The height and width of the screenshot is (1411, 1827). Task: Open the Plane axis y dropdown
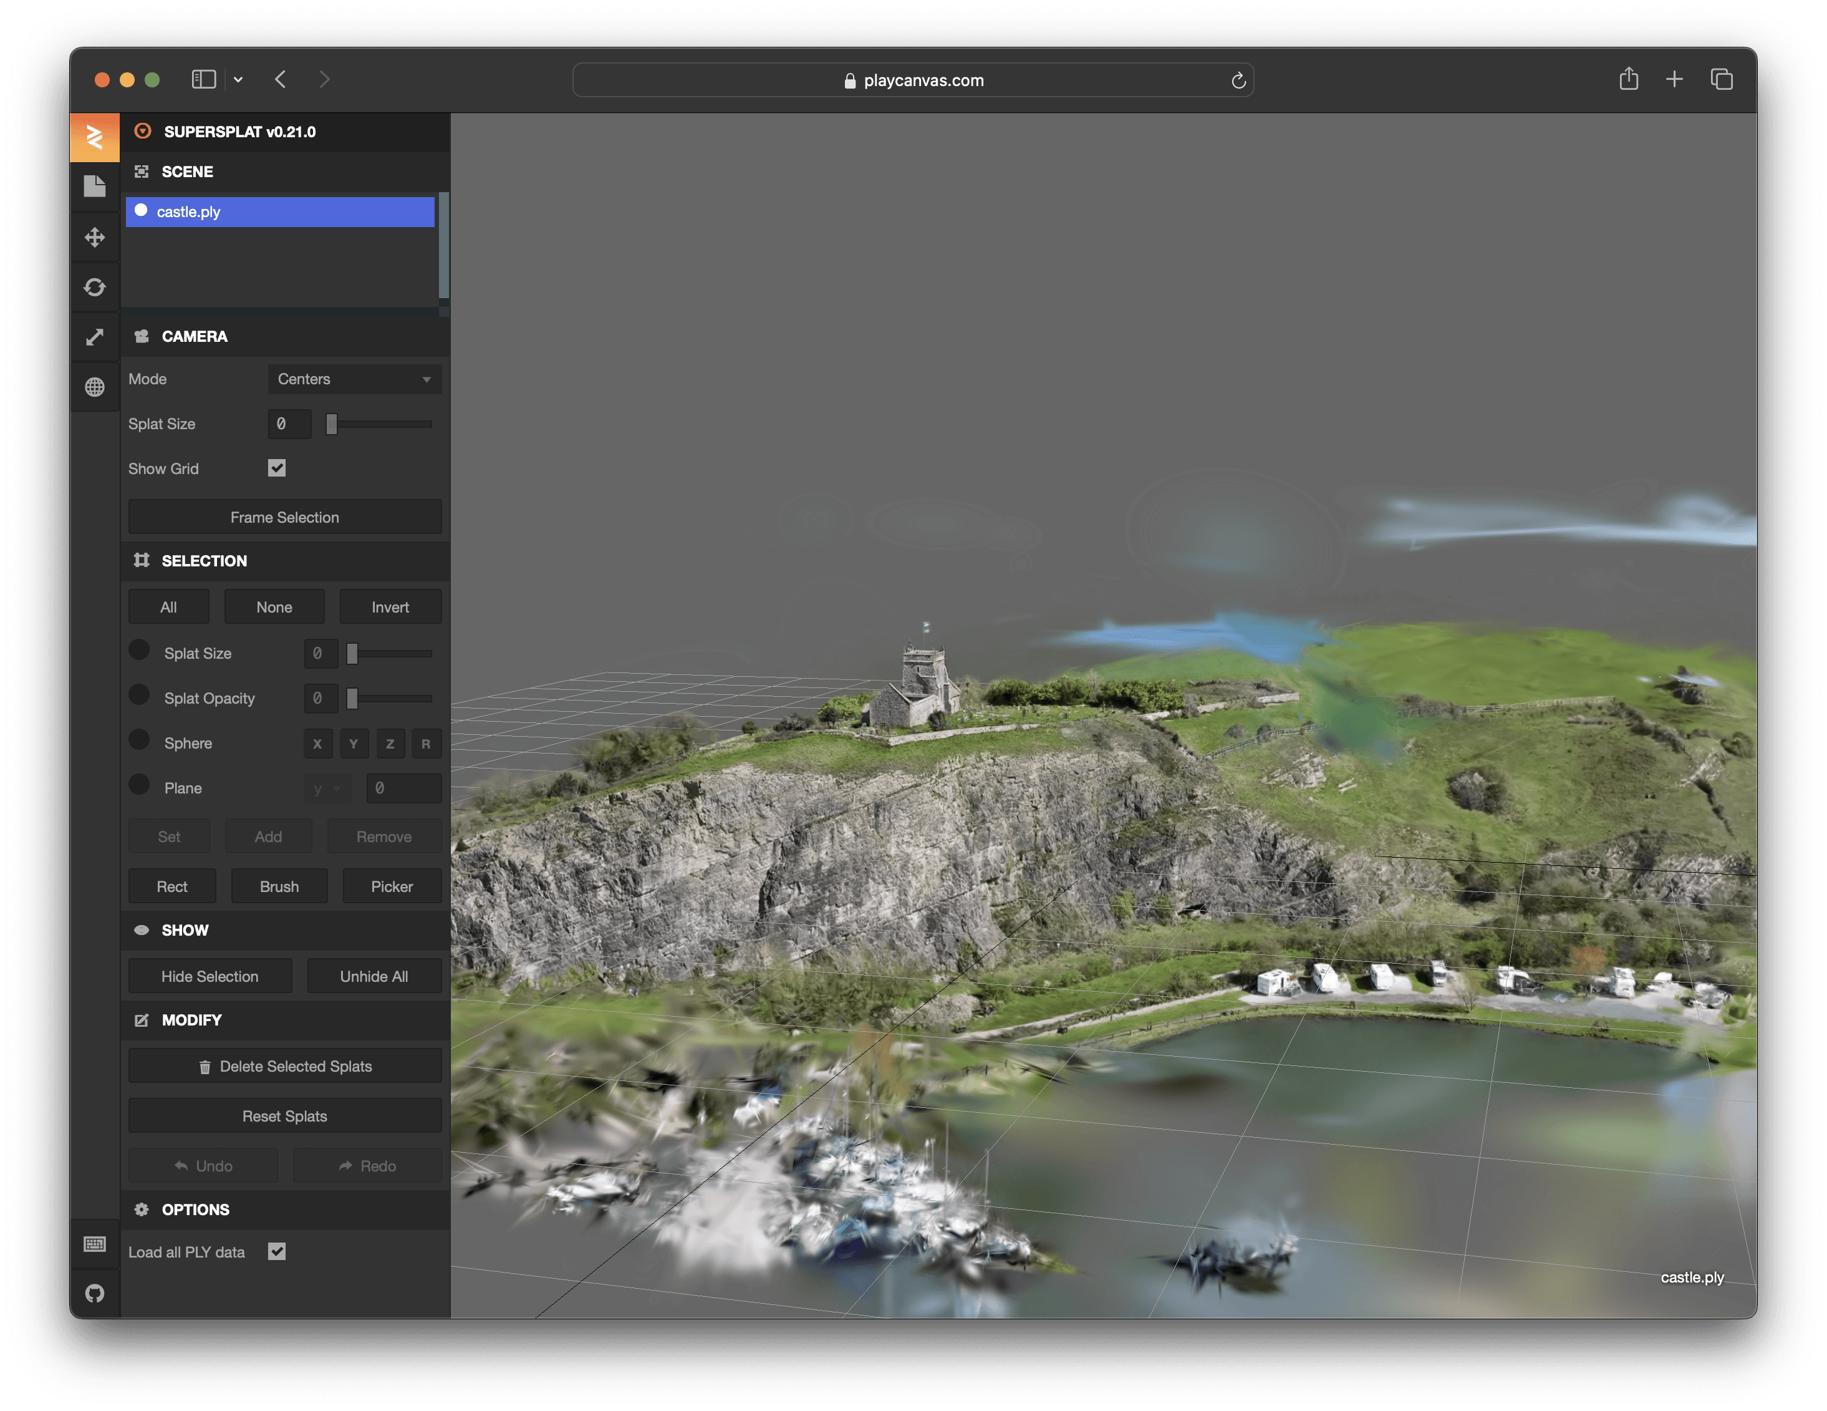point(327,788)
